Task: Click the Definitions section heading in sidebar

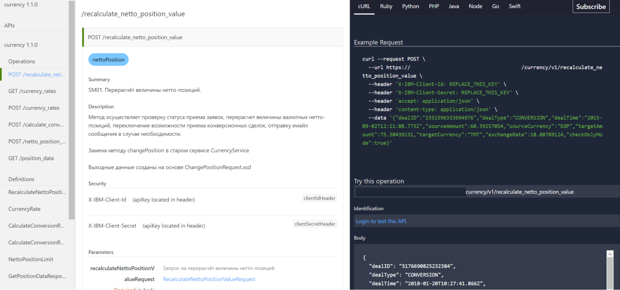Action: point(21,179)
